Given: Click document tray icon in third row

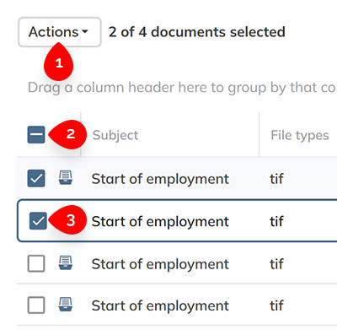Looking at the screenshot, I should 66,263.
